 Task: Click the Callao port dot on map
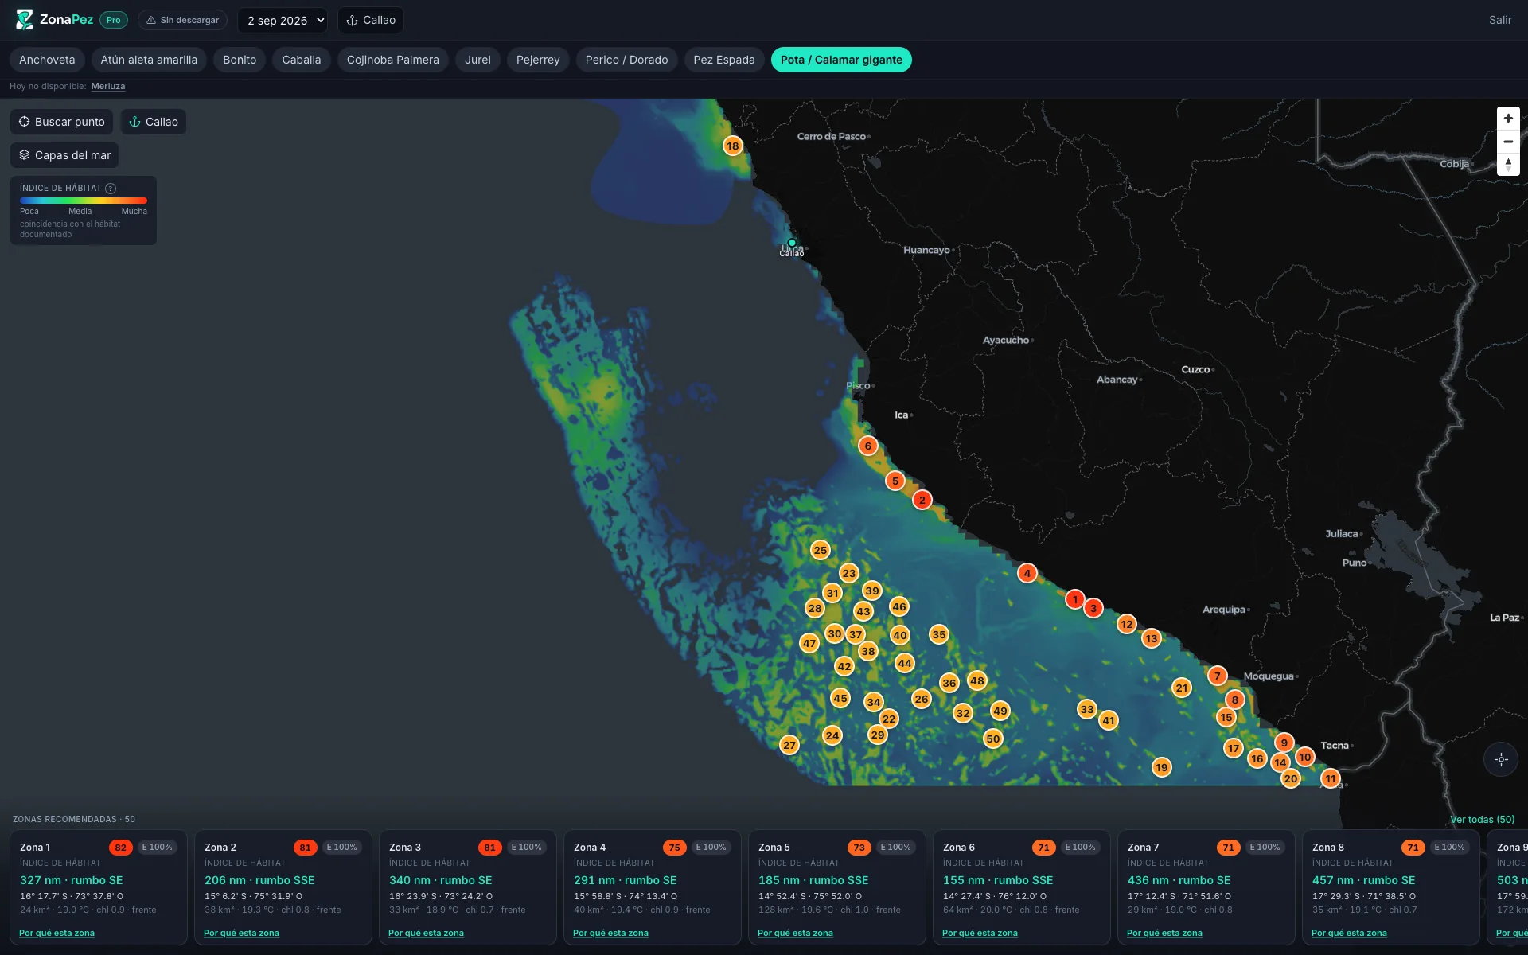click(792, 243)
